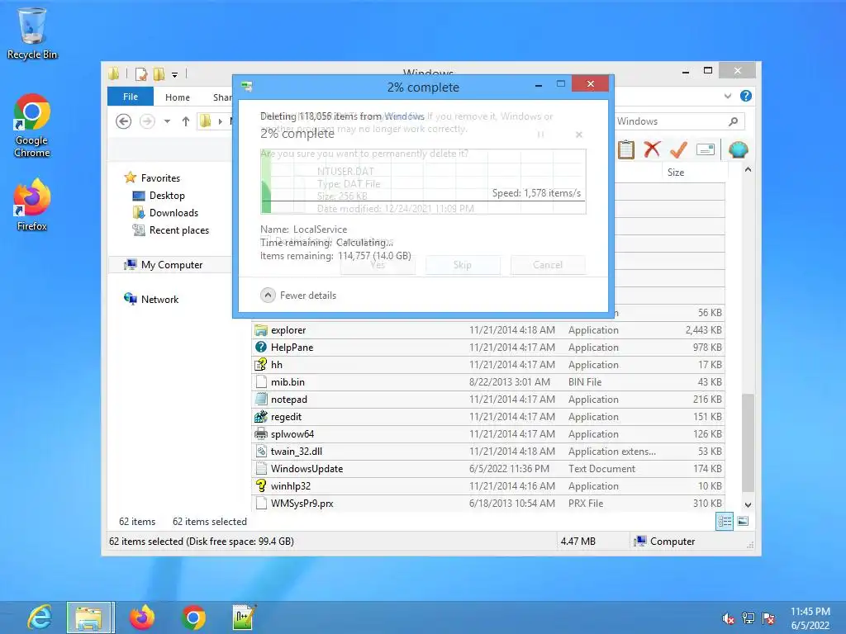Go up one level with the Up arrow
Image resolution: width=846 pixels, height=634 pixels.
(186, 121)
